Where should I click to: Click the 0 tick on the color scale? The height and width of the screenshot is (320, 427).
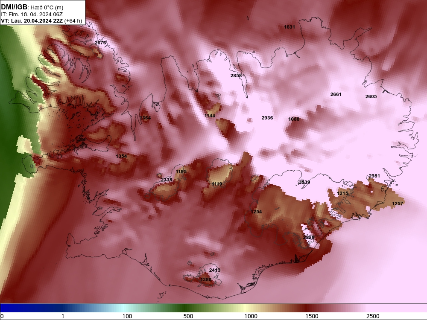(x=3, y=316)
